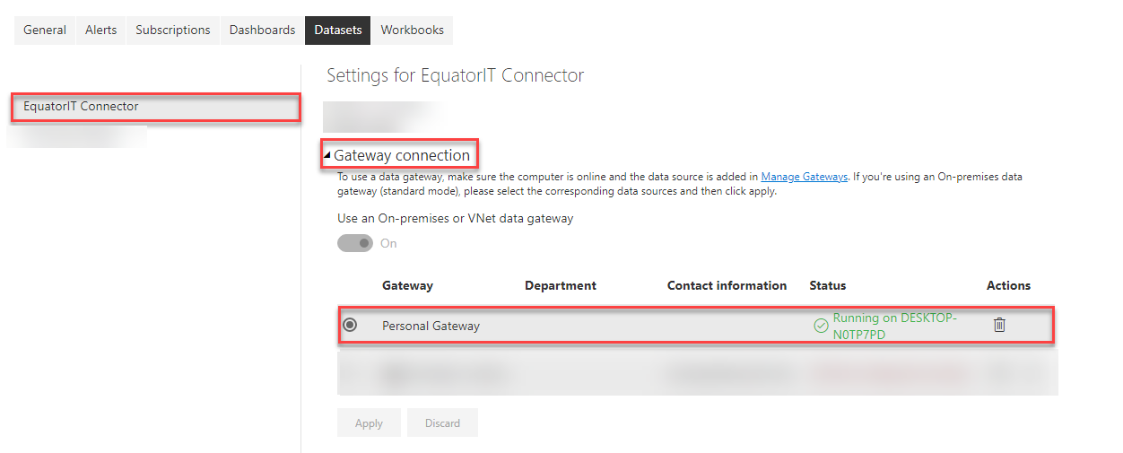The image size is (1123, 453).
Task: Click the Running on DESKTOP-N0TP7PD status text
Action: (894, 326)
